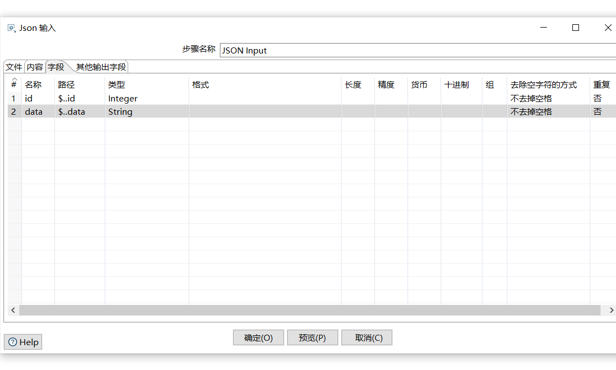Select row number 1 cell
The height and width of the screenshot is (370, 616).
coord(14,98)
